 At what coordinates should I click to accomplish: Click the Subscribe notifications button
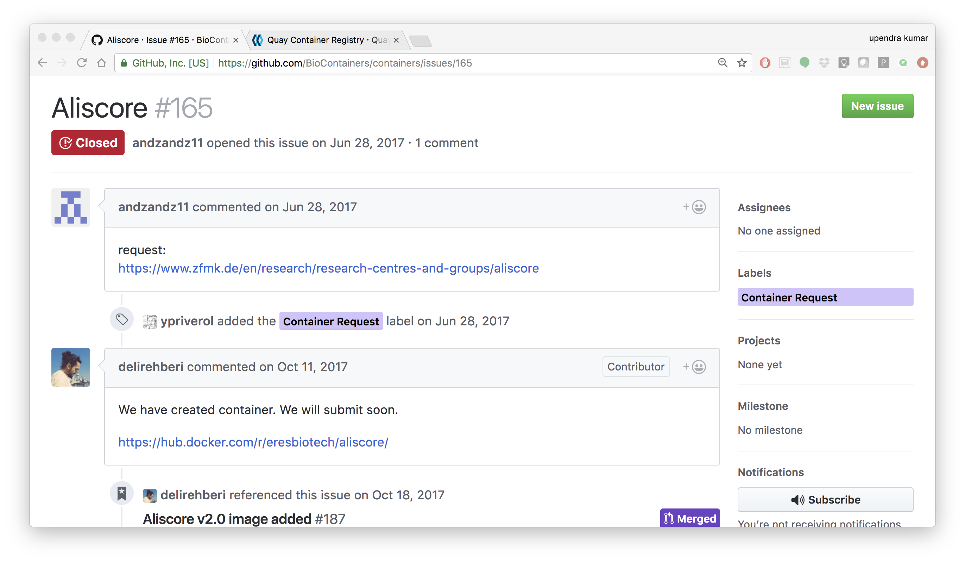point(826,500)
